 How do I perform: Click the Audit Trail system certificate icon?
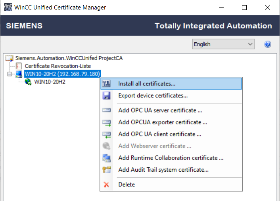pos(106,170)
